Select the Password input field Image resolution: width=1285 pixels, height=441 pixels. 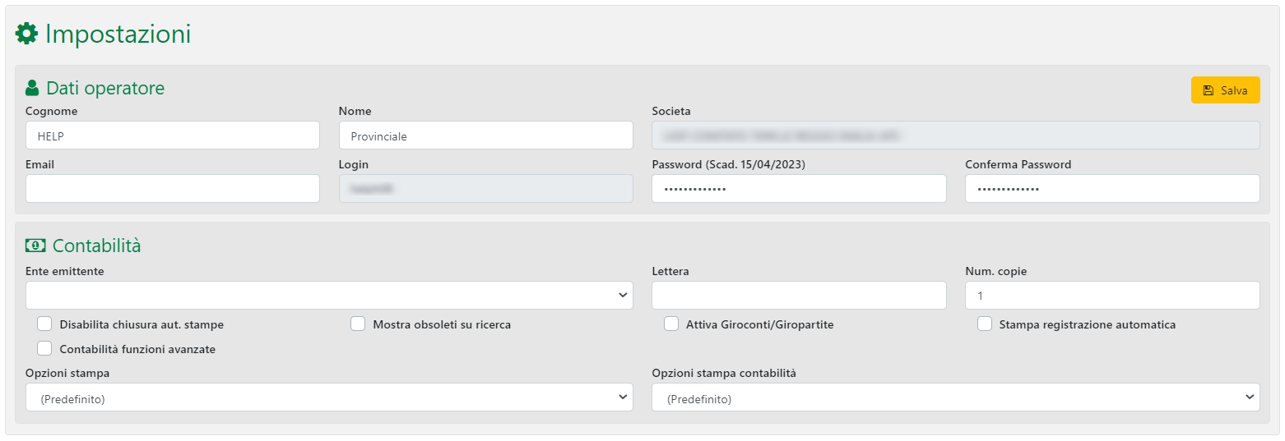[x=799, y=189]
